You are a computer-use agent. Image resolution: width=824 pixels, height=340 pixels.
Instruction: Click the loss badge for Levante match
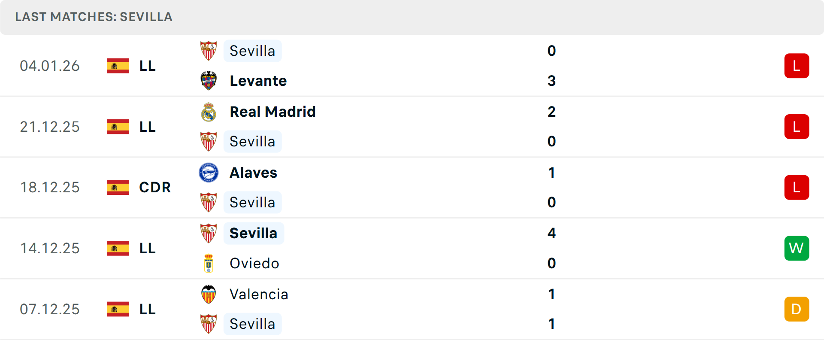797,66
